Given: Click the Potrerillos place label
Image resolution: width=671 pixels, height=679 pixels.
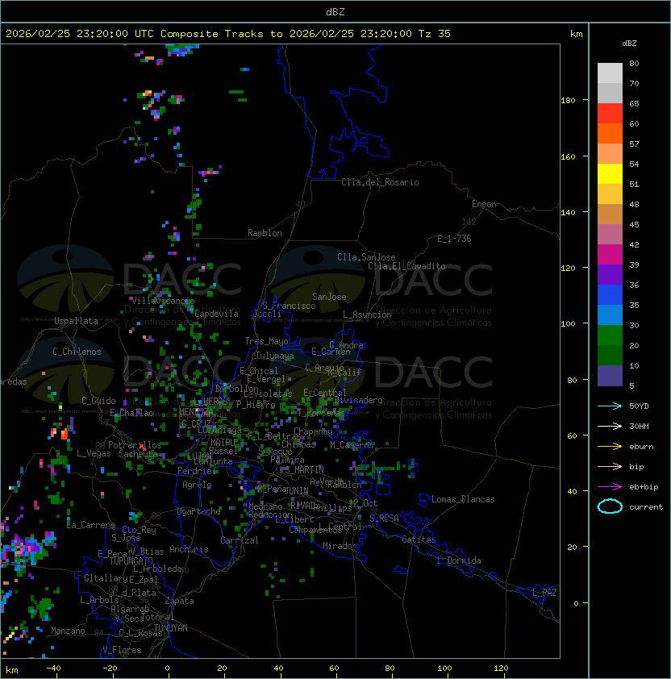Looking at the screenshot, I should point(135,445).
